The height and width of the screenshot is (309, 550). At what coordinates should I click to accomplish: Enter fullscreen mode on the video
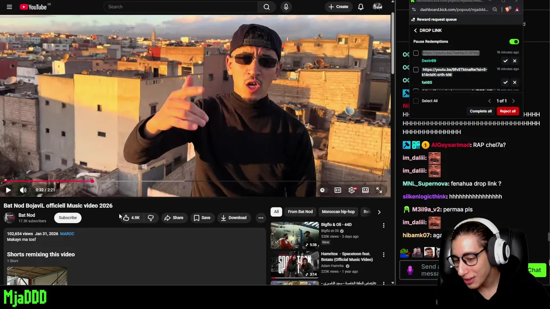(379, 190)
